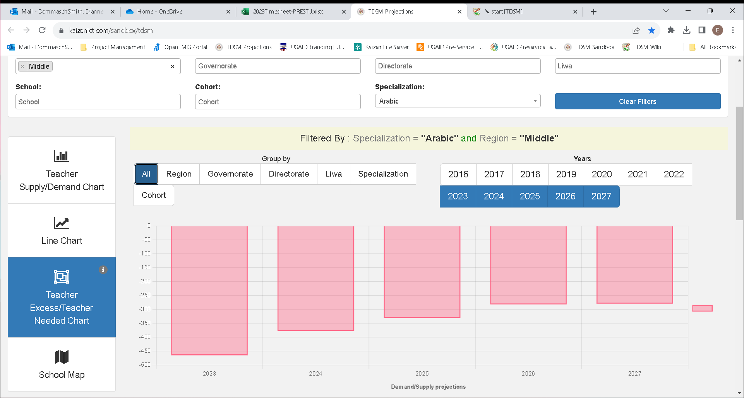Screen dimensions: 744x398
Task: Click the page vertical scrollbar thumb
Action: (x=739, y=163)
